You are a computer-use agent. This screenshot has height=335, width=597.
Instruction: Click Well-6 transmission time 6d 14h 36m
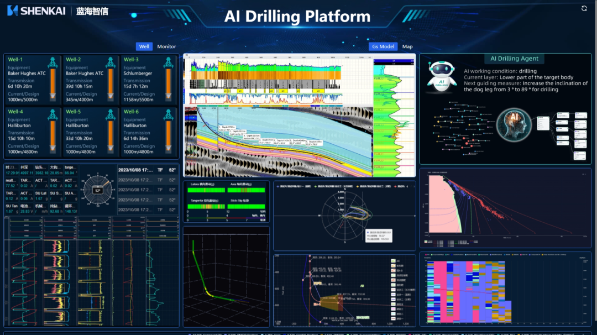pos(135,139)
